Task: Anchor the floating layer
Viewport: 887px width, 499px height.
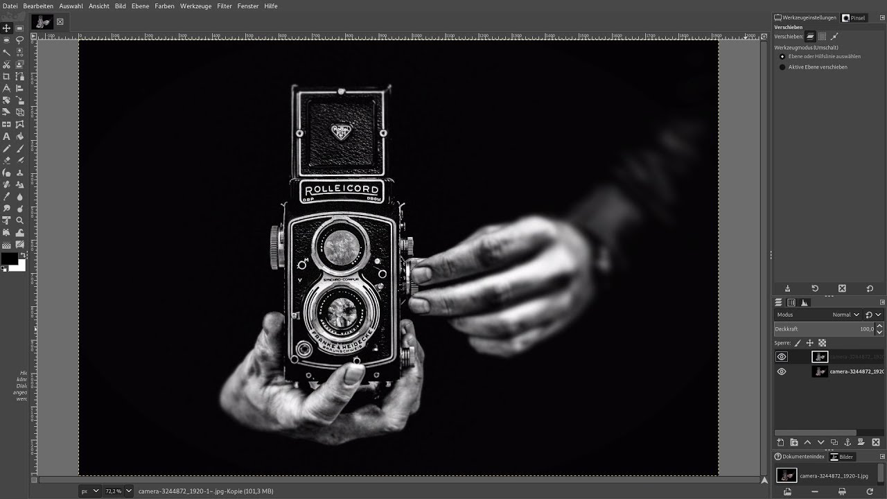Action: (848, 443)
